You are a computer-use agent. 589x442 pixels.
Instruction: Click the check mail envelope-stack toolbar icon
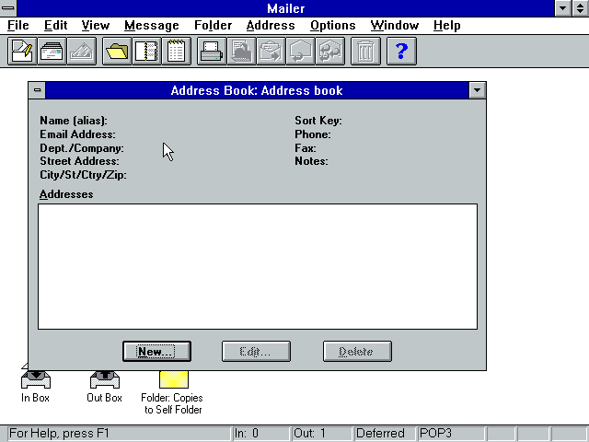(x=52, y=52)
